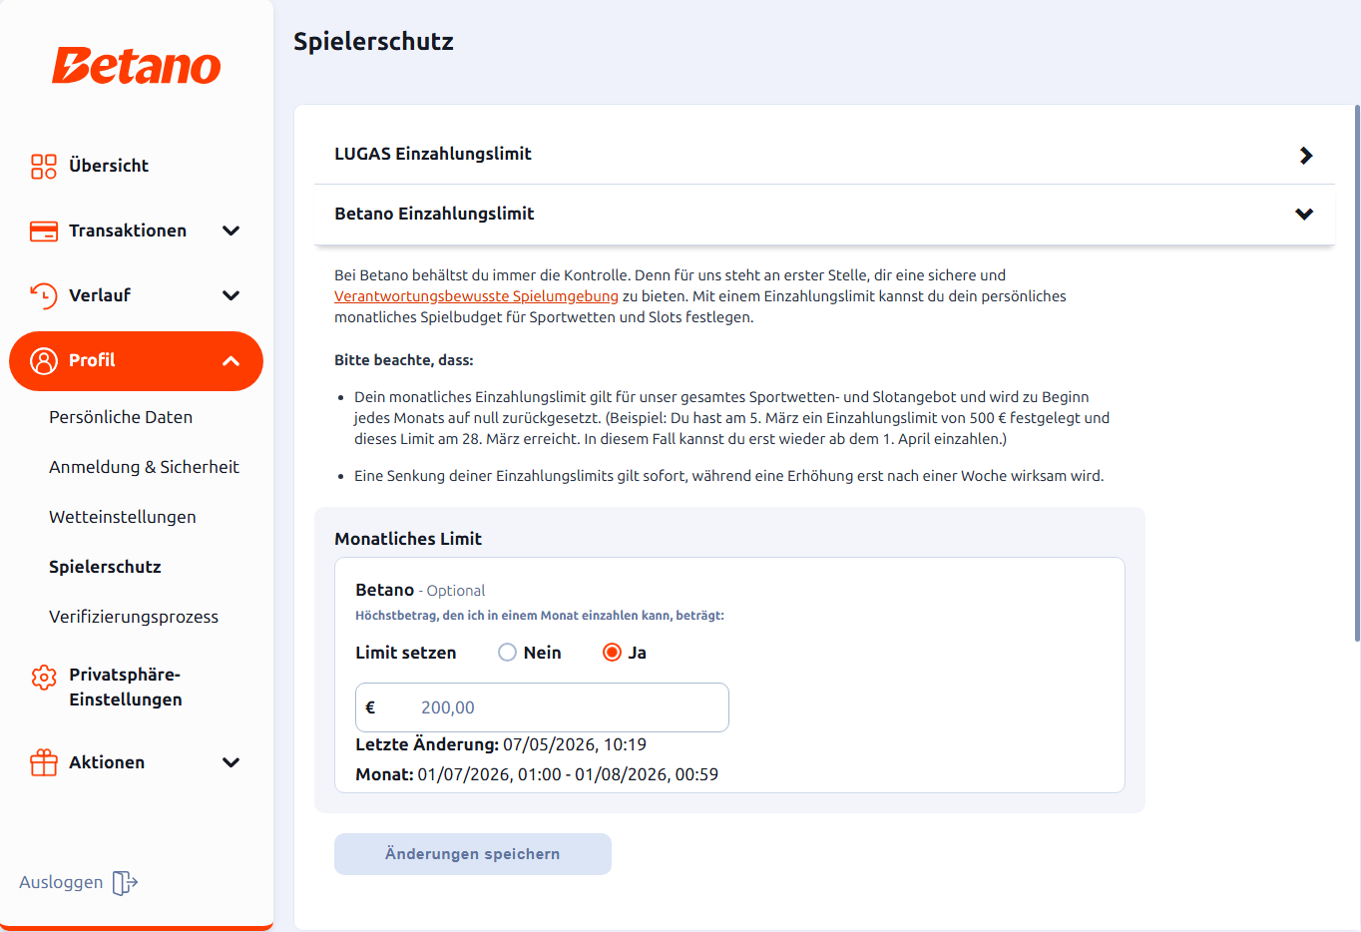Expand the Aktionen submenu chevron
Viewport: 1361px width, 932px height.
(x=231, y=762)
